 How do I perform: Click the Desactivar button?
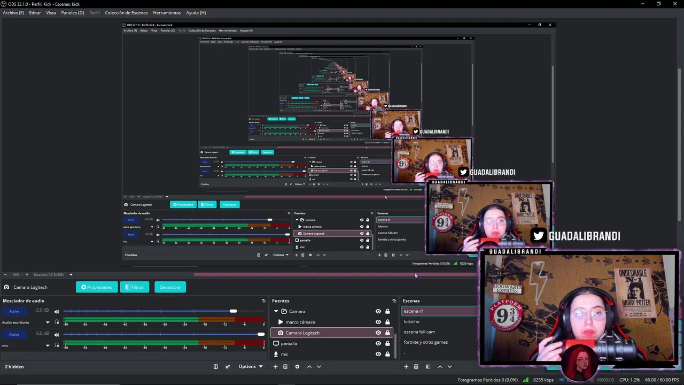click(170, 287)
